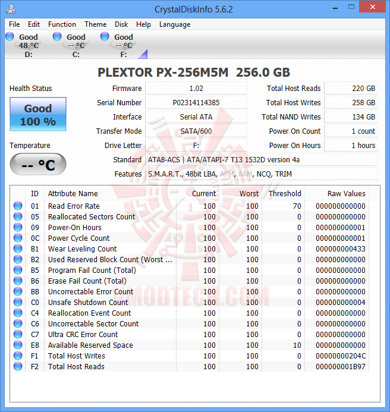Click the Good 100 % health status button

tap(38, 114)
